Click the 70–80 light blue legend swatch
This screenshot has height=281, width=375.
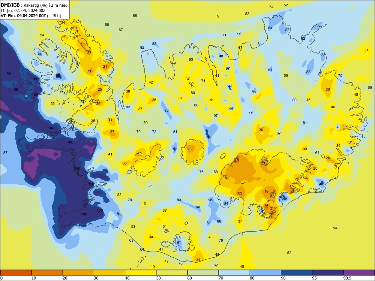pos(234,273)
